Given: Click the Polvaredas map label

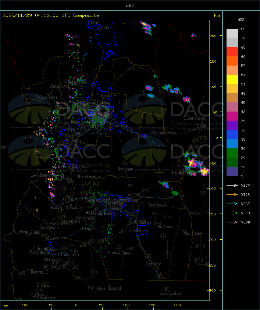Looking at the screenshot, I should tap(46, 97).
